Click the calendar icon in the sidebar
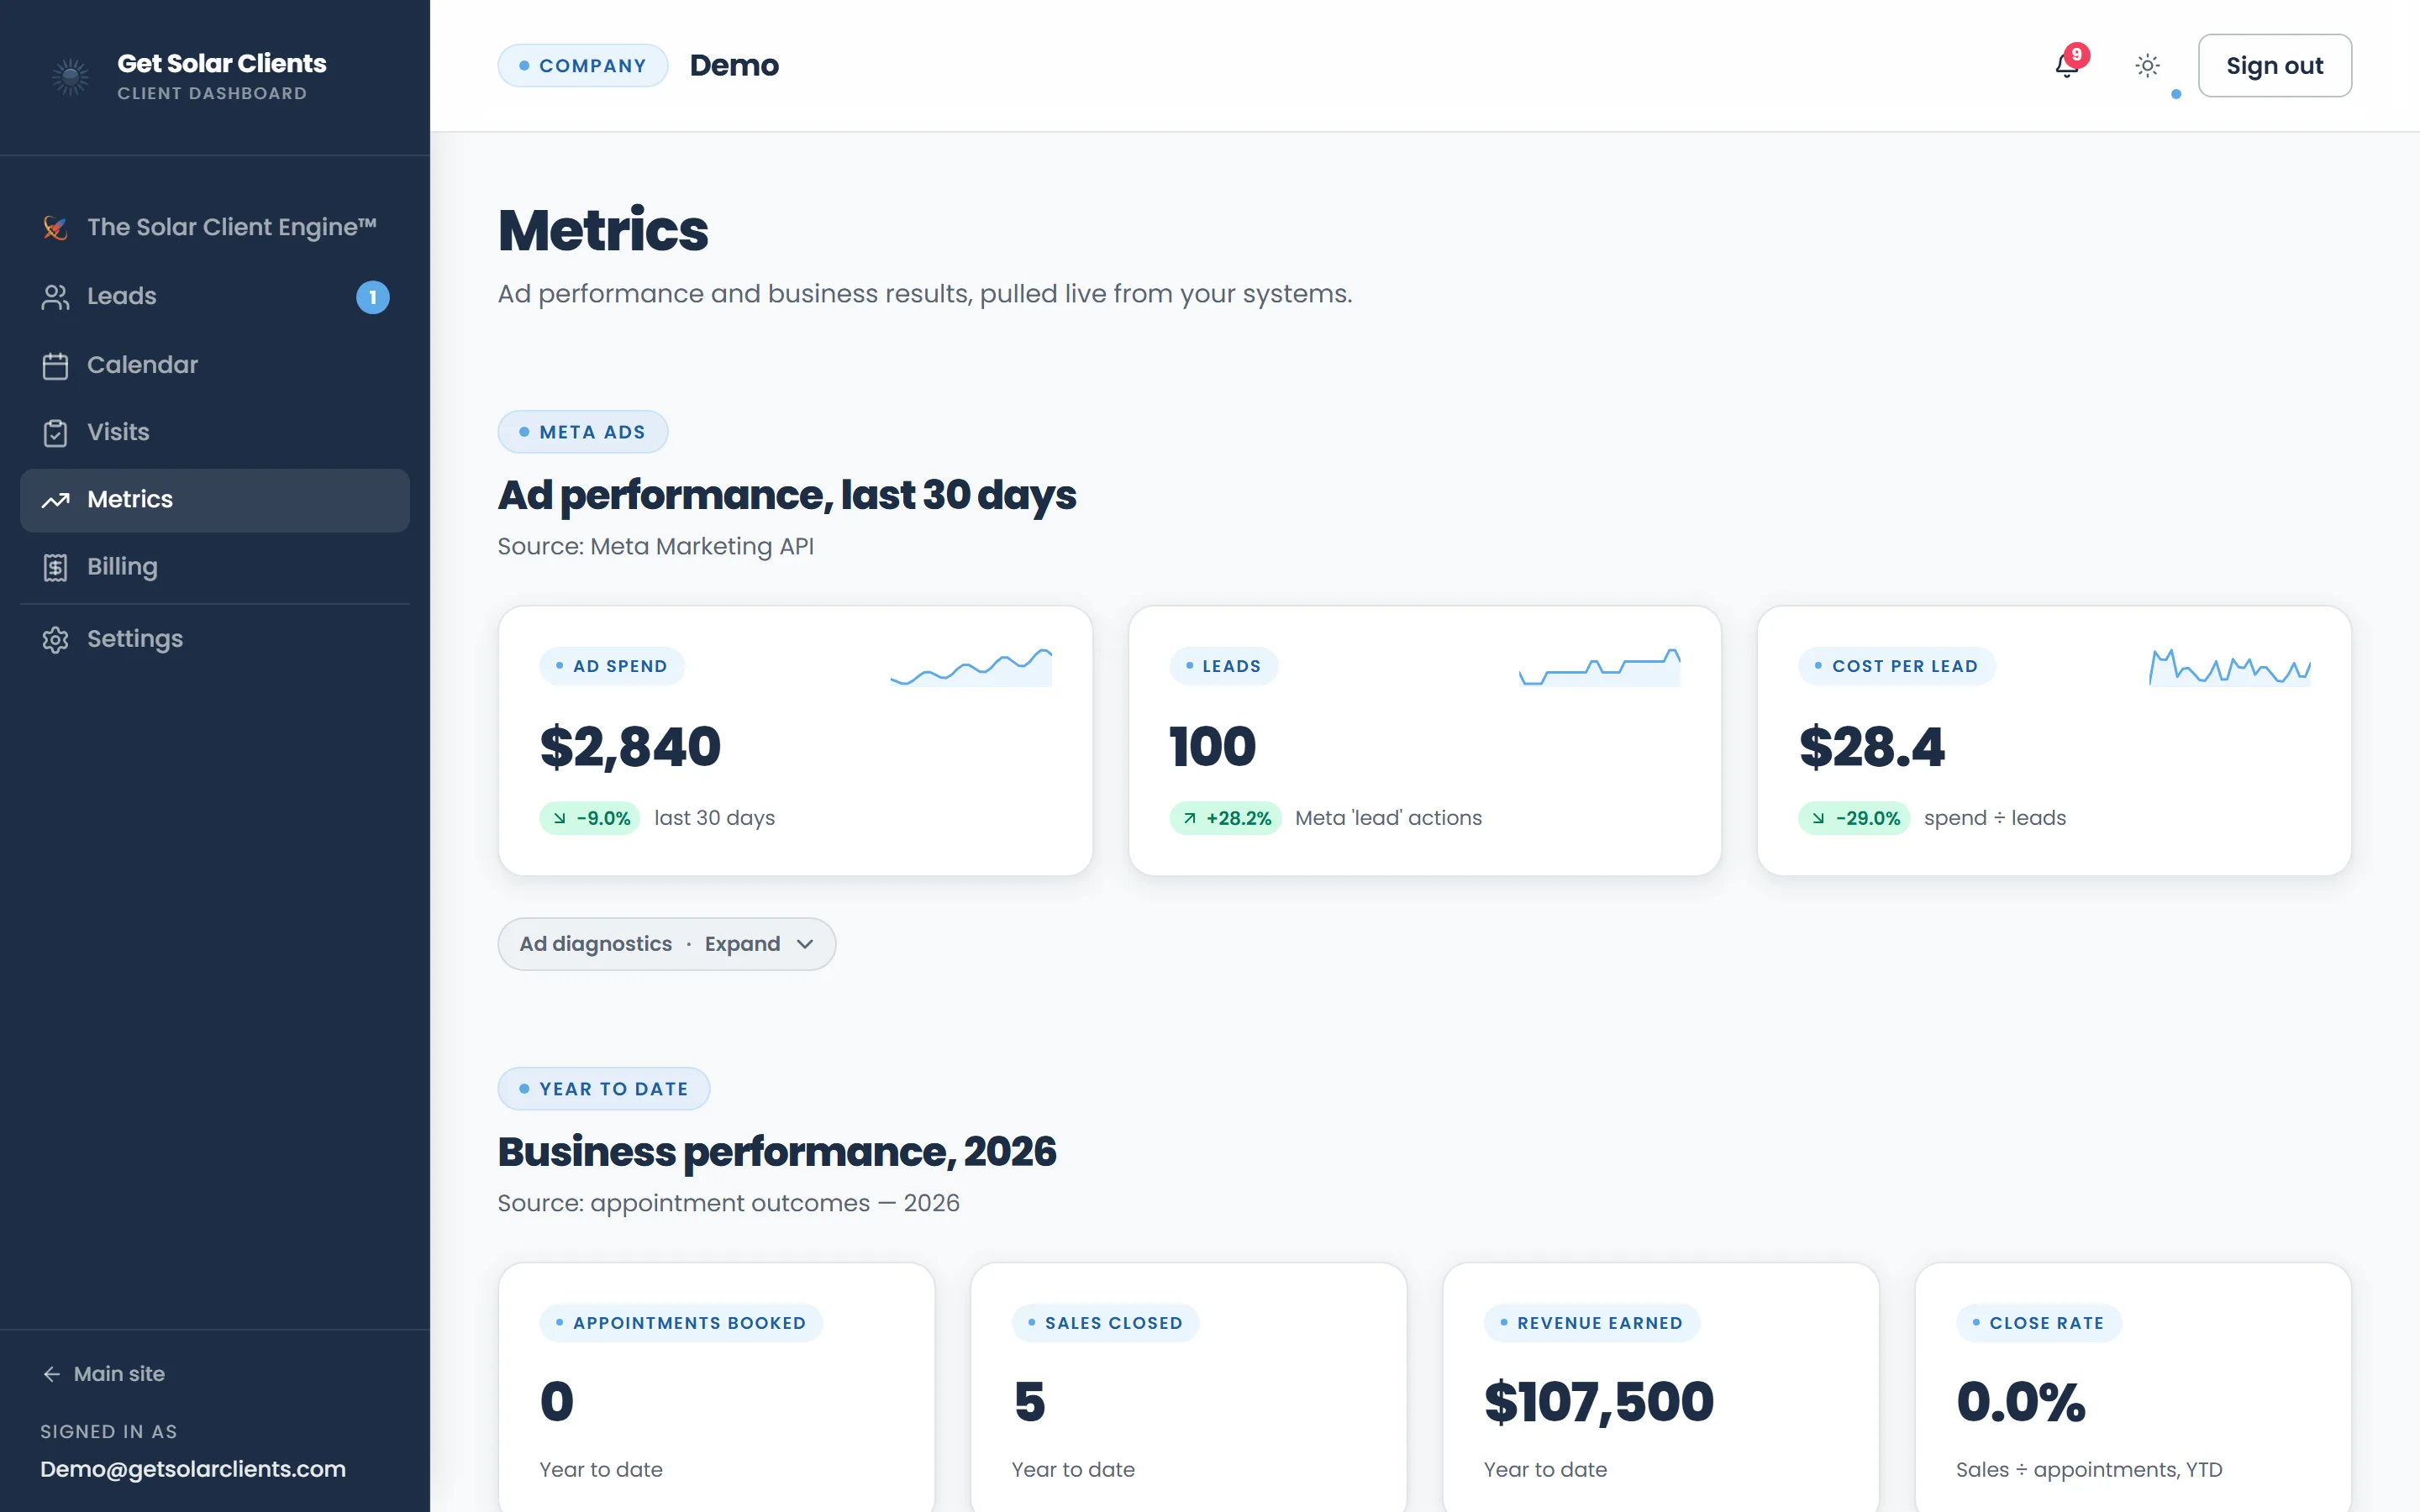This screenshot has height=1512, width=2420. pyautogui.click(x=55, y=366)
